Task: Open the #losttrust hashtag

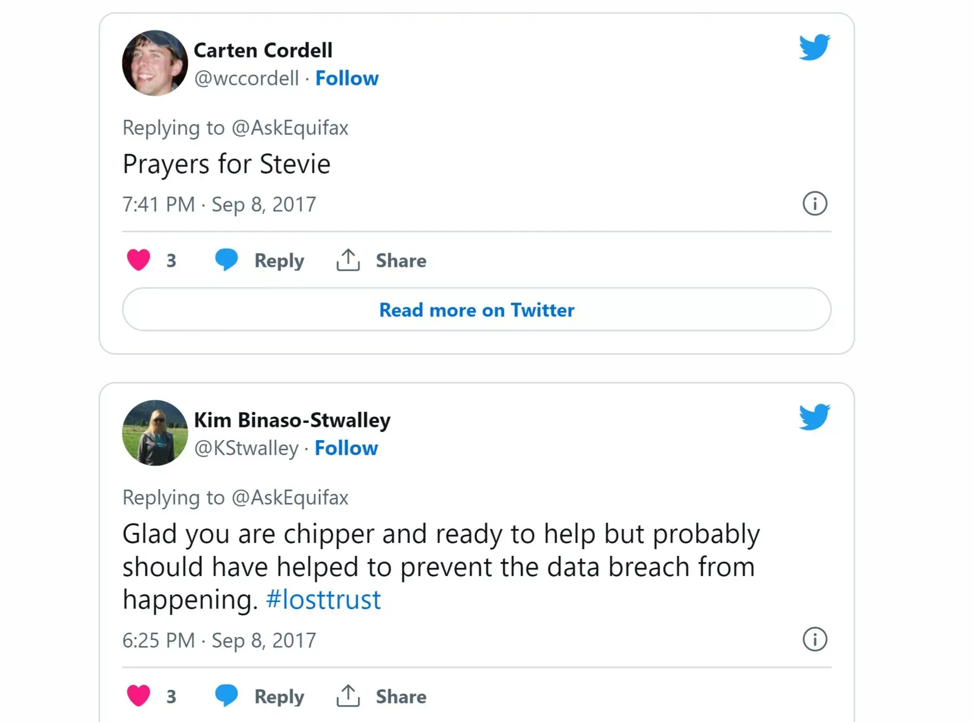Action: [x=323, y=599]
